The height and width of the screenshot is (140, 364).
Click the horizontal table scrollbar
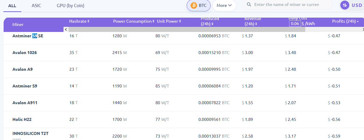(x=186, y=30)
